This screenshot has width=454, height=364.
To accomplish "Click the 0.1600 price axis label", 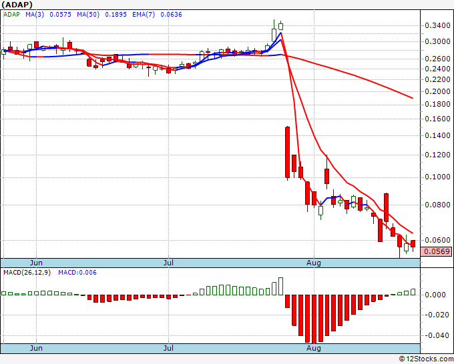I will coord(437,119).
